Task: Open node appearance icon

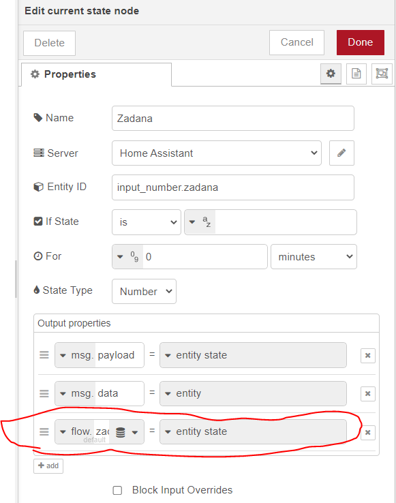Action: (382, 74)
